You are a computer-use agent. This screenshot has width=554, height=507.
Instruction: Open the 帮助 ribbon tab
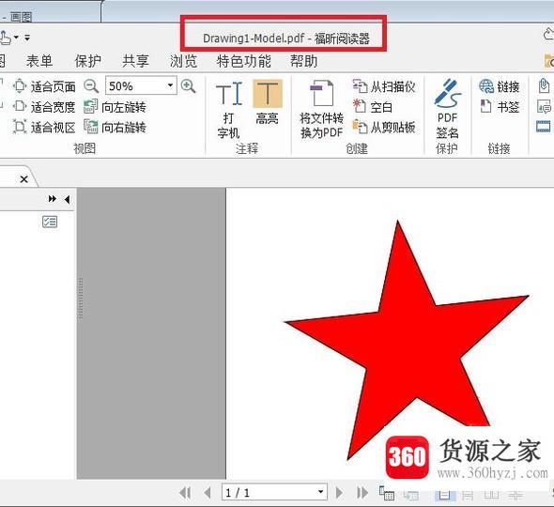point(304,61)
